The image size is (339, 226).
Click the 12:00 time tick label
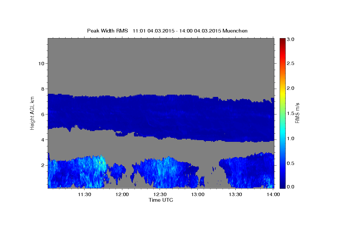(x=122, y=194)
